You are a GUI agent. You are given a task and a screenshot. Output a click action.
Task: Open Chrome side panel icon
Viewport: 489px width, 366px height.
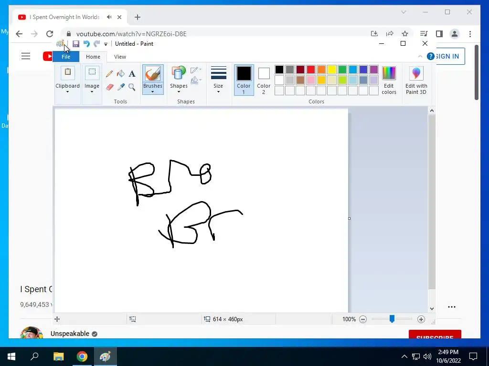[x=439, y=34]
